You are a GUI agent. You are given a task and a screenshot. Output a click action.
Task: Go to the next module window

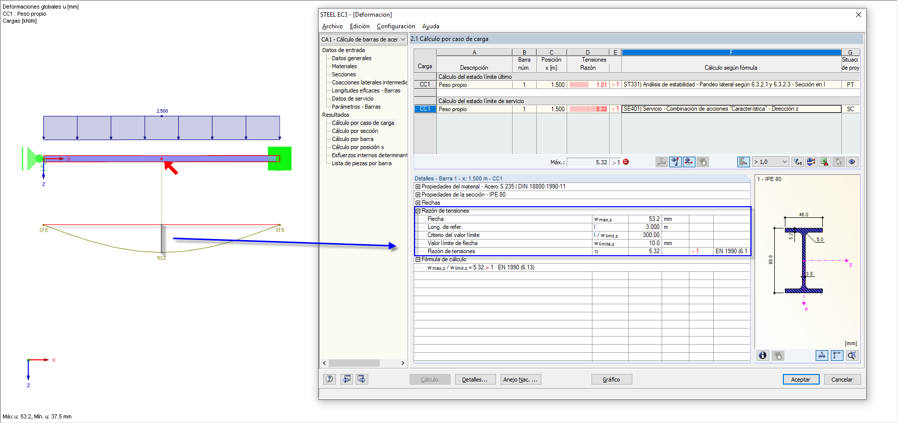[362, 379]
